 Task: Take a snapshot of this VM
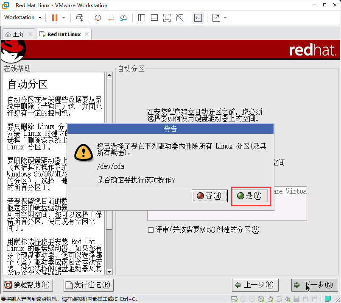click(98, 18)
